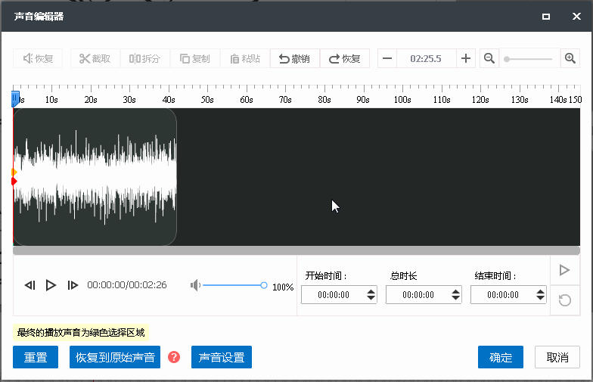Click the 00:00:00/00:02:26 time readout
Screen dimensions: 593x382
[127, 285]
